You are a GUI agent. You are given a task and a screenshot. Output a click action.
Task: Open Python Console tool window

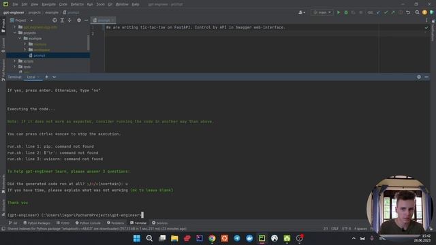(x=88, y=223)
